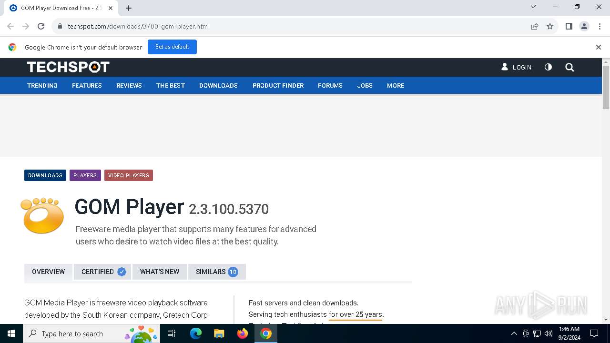Click the DOWNLOADS breadcrumb tag

[45, 175]
